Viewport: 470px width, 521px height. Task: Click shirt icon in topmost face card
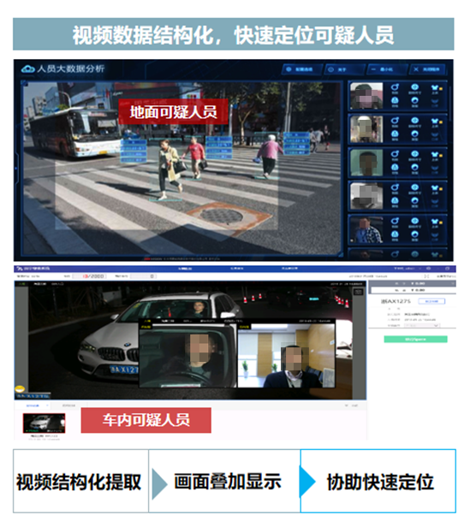pos(435,87)
